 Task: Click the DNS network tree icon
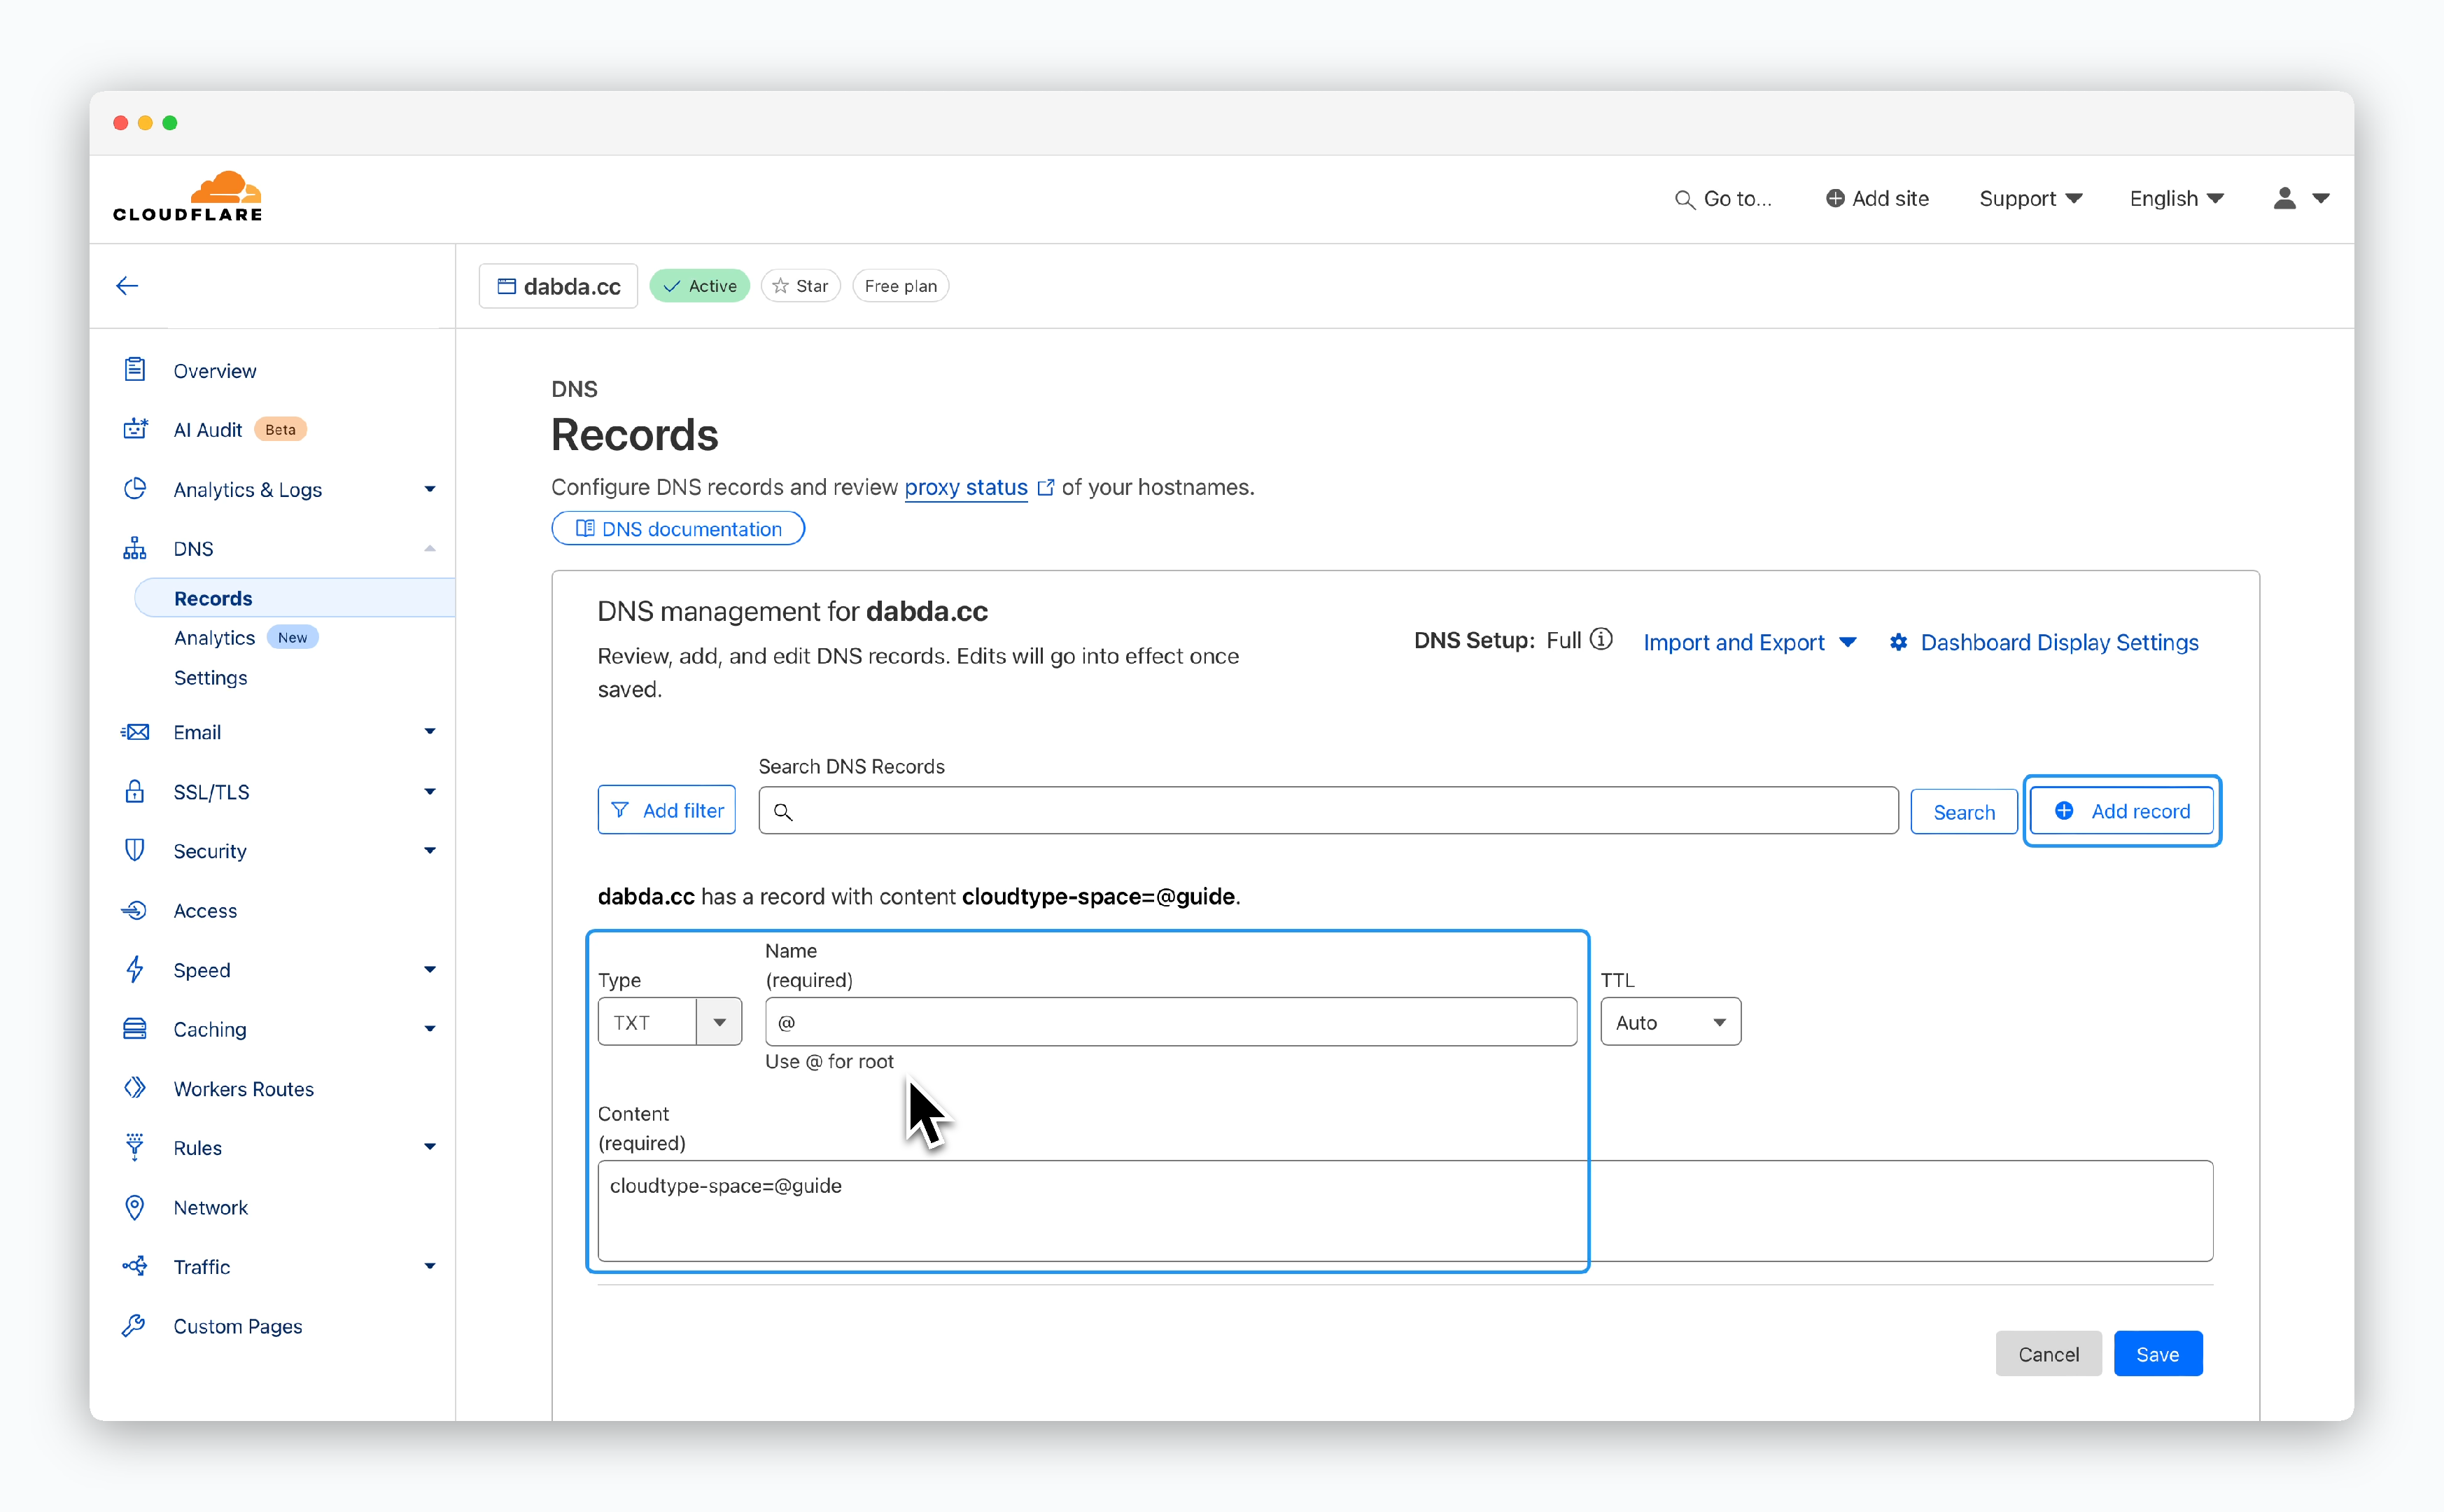[135, 548]
